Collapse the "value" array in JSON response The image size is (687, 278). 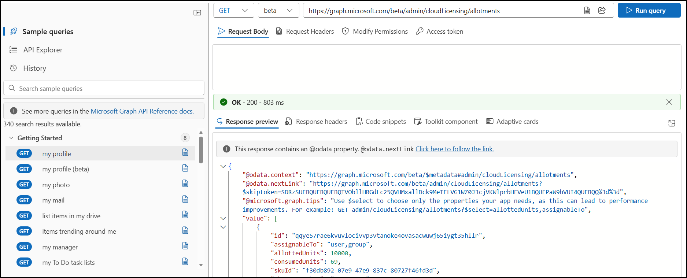(223, 218)
